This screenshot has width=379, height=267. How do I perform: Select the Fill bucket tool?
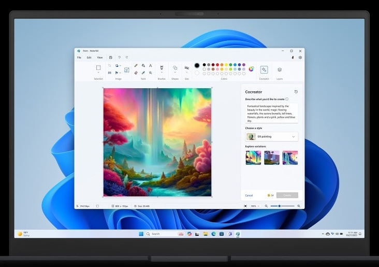[143, 66]
